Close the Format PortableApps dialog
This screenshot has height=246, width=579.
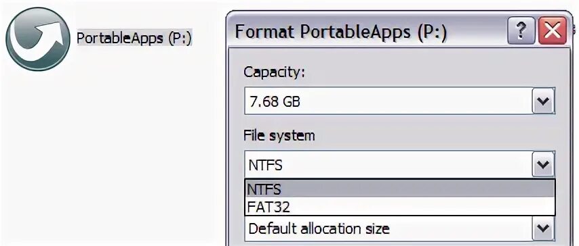point(553,31)
